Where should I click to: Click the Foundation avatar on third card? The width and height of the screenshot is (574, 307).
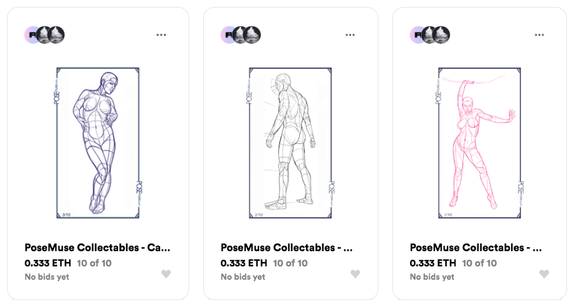[417, 35]
